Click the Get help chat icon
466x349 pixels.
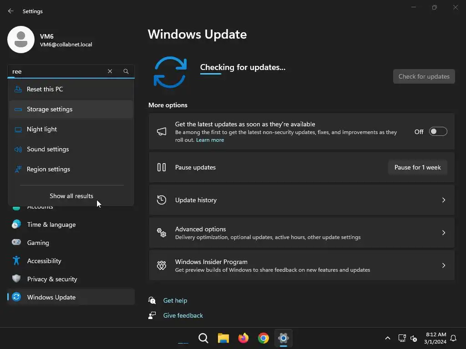tap(152, 300)
